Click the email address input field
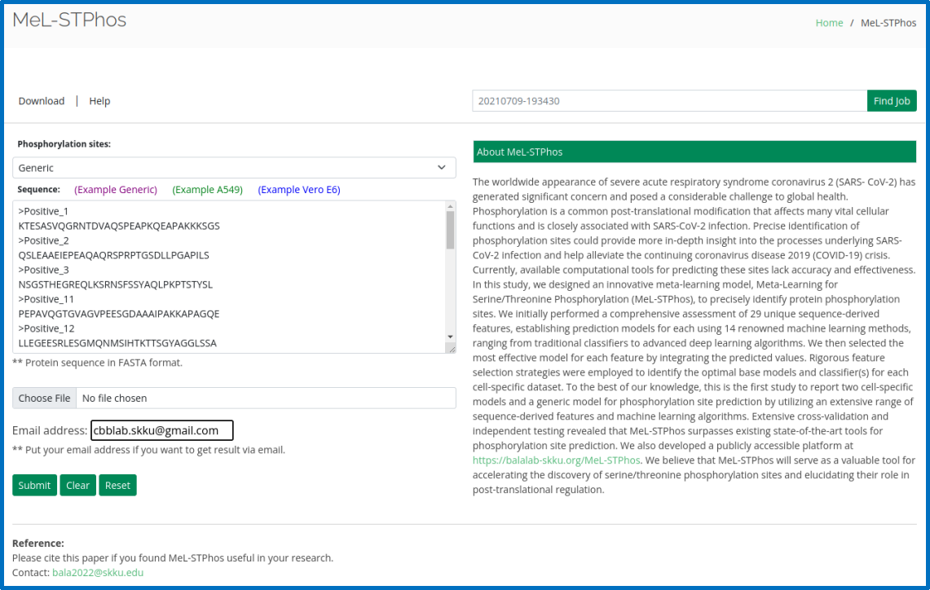The height and width of the screenshot is (590, 930). point(161,430)
